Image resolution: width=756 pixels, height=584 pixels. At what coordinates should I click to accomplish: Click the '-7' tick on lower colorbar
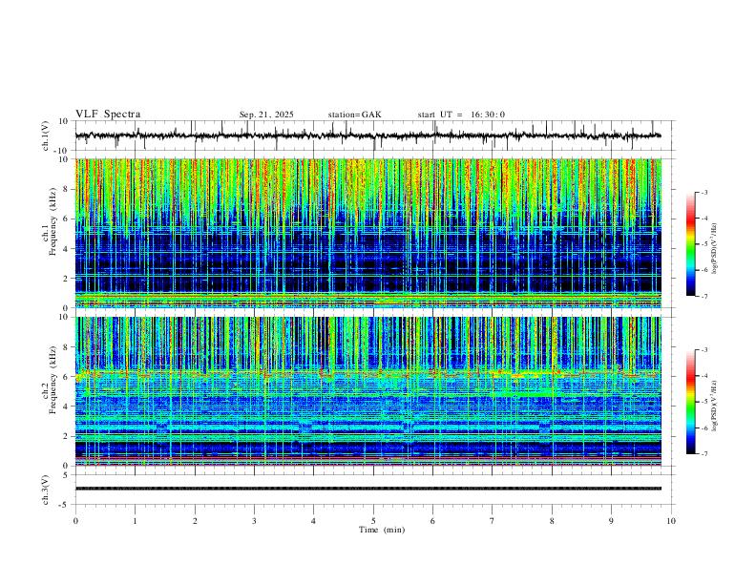[x=703, y=453]
